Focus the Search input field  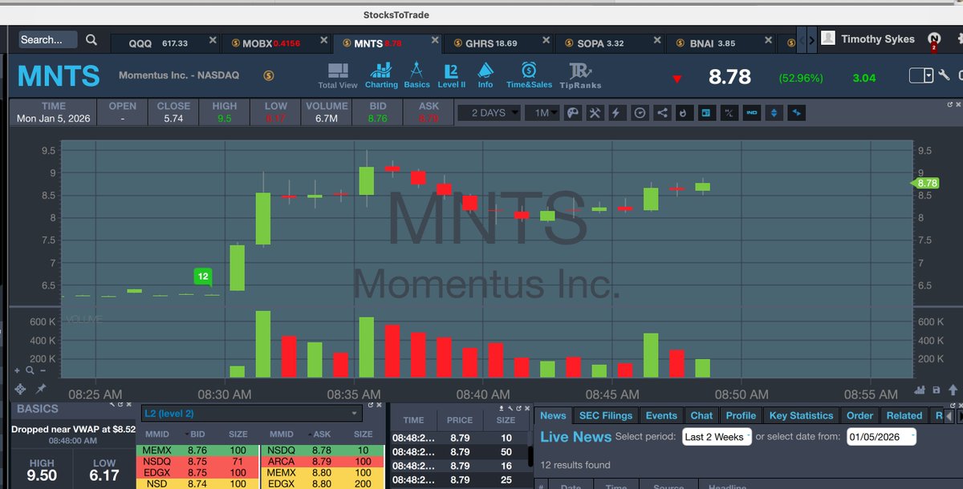pyautogui.click(x=47, y=39)
